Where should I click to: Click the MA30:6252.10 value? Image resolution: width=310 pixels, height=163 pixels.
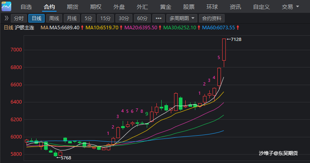[x=180, y=28]
